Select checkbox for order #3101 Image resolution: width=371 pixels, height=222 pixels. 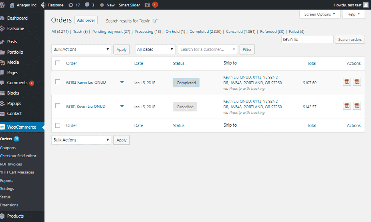click(x=58, y=106)
